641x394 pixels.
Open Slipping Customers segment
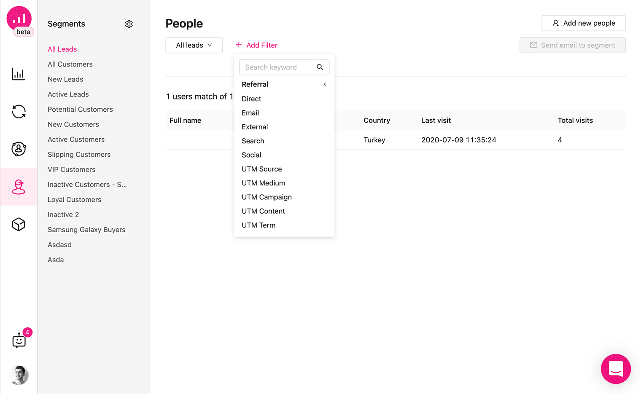pos(79,155)
